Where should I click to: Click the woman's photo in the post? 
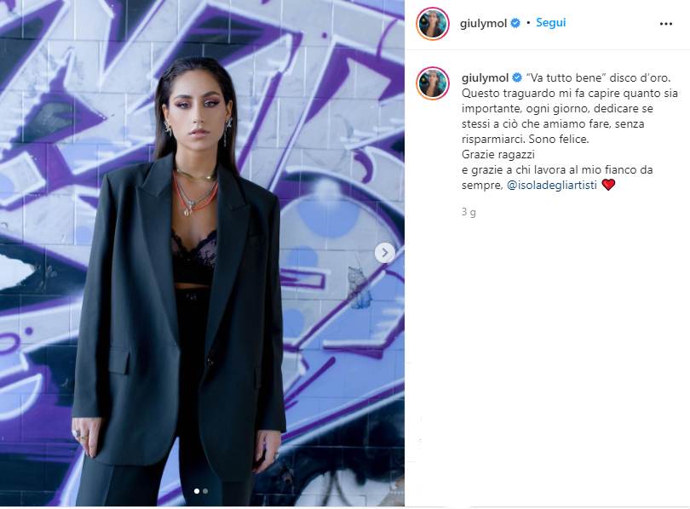tap(202, 253)
